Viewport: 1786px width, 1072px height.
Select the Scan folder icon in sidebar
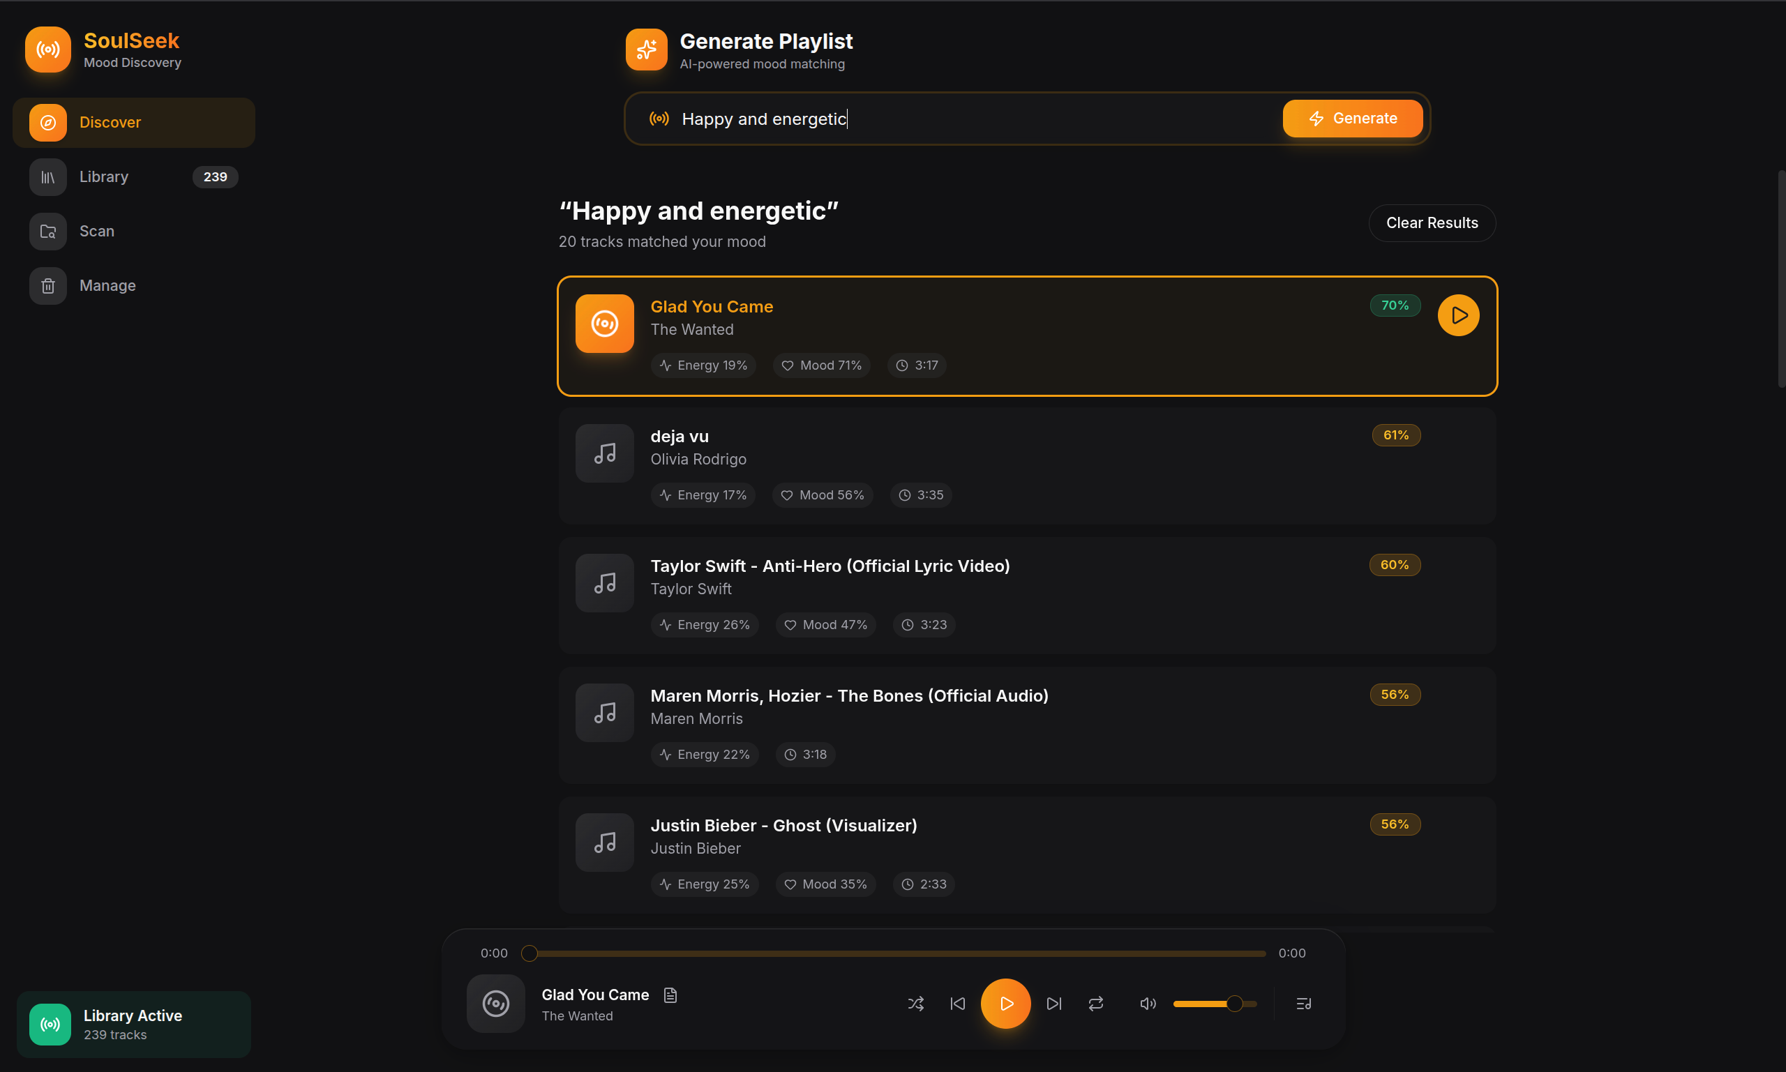(x=47, y=231)
